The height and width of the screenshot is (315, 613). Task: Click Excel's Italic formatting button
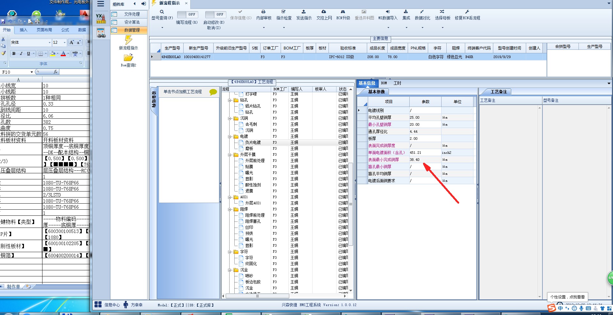point(21,54)
